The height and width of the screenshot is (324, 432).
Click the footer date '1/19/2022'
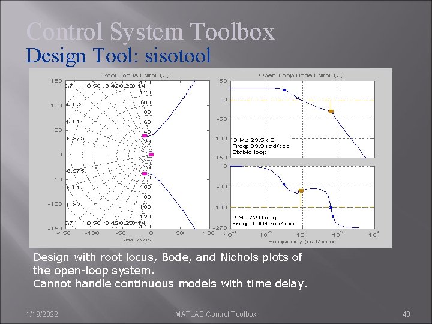click(42, 314)
